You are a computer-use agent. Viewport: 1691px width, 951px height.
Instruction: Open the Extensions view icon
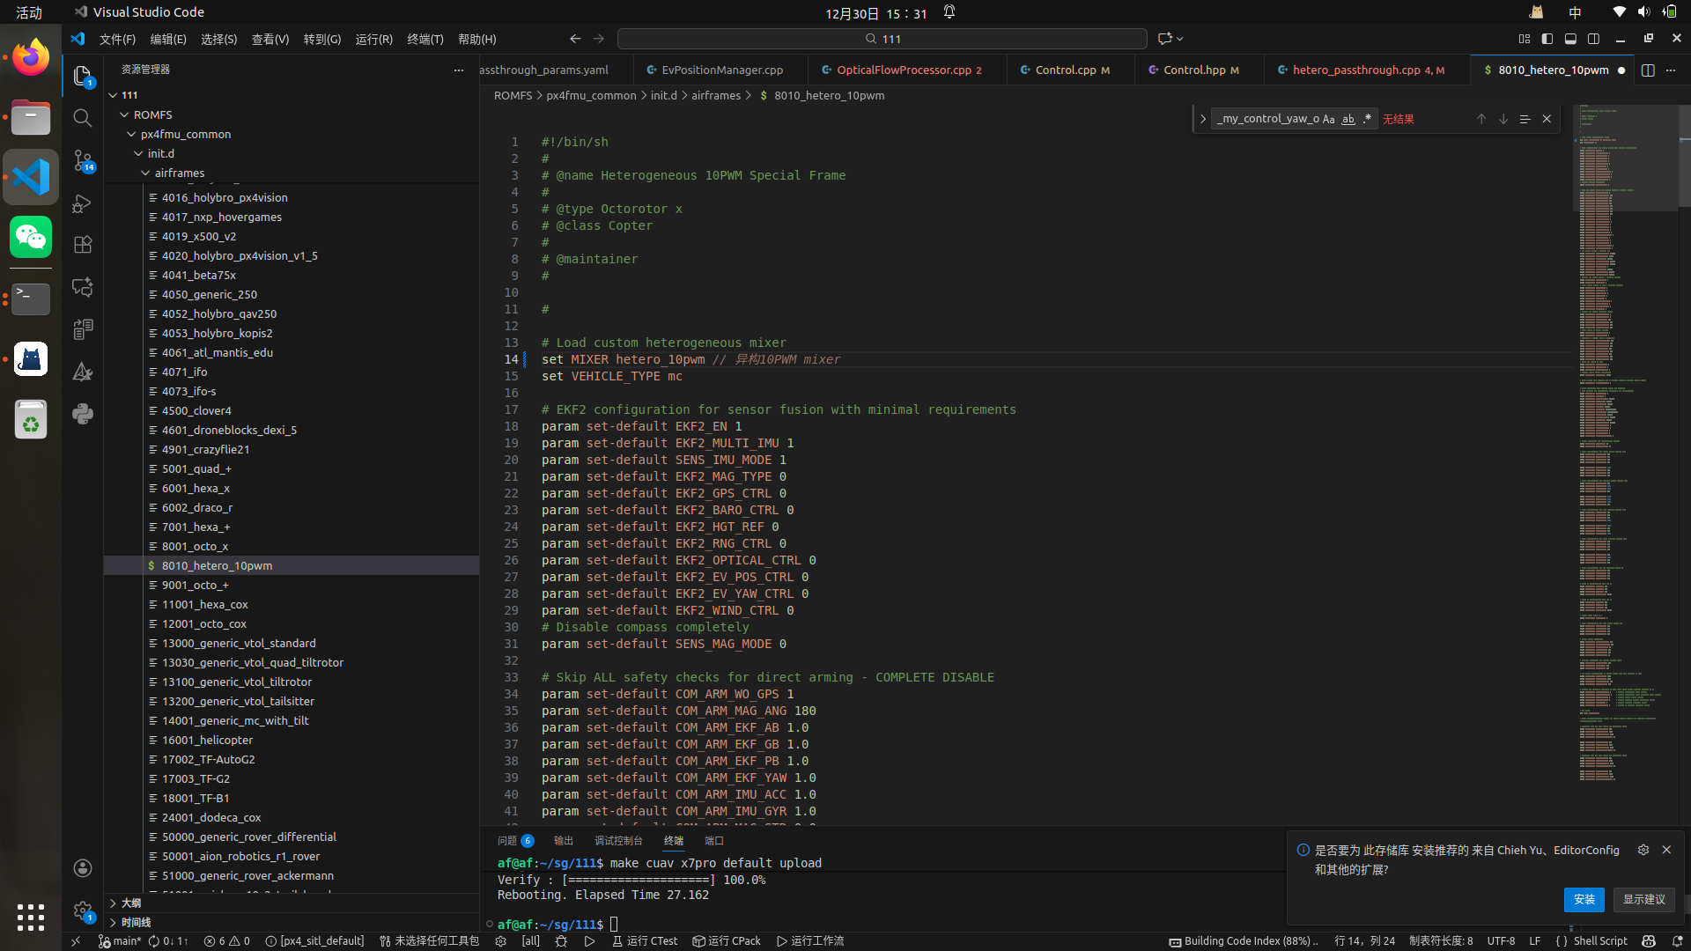coord(83,245)
